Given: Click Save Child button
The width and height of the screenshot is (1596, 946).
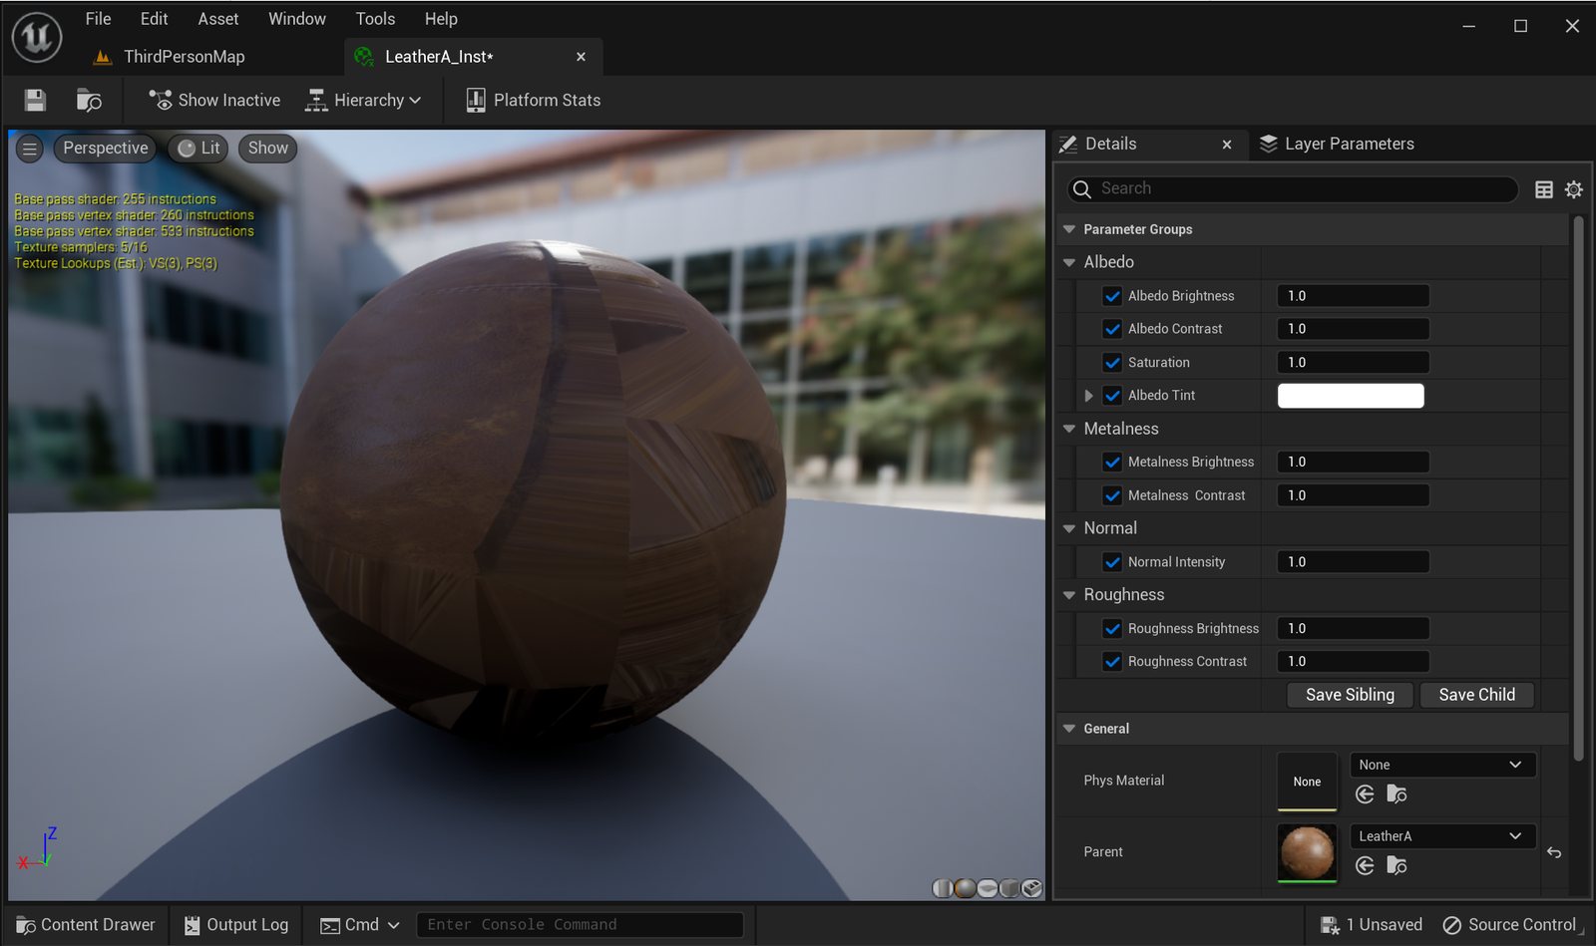Looking at the screenshot, I should coord(1477,695).
